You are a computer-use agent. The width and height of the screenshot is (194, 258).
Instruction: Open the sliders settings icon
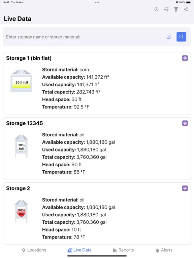166,9
